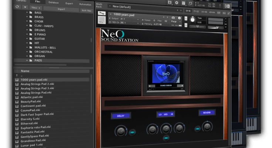Click the refresh icon in the browser
The width and height of the screenshot is (272, 148).
[17, 7]
